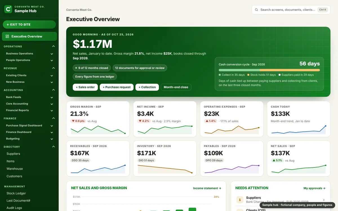Open Audit Logs page
This screenshot has height=211, width=338.
(x=14, y=208)
